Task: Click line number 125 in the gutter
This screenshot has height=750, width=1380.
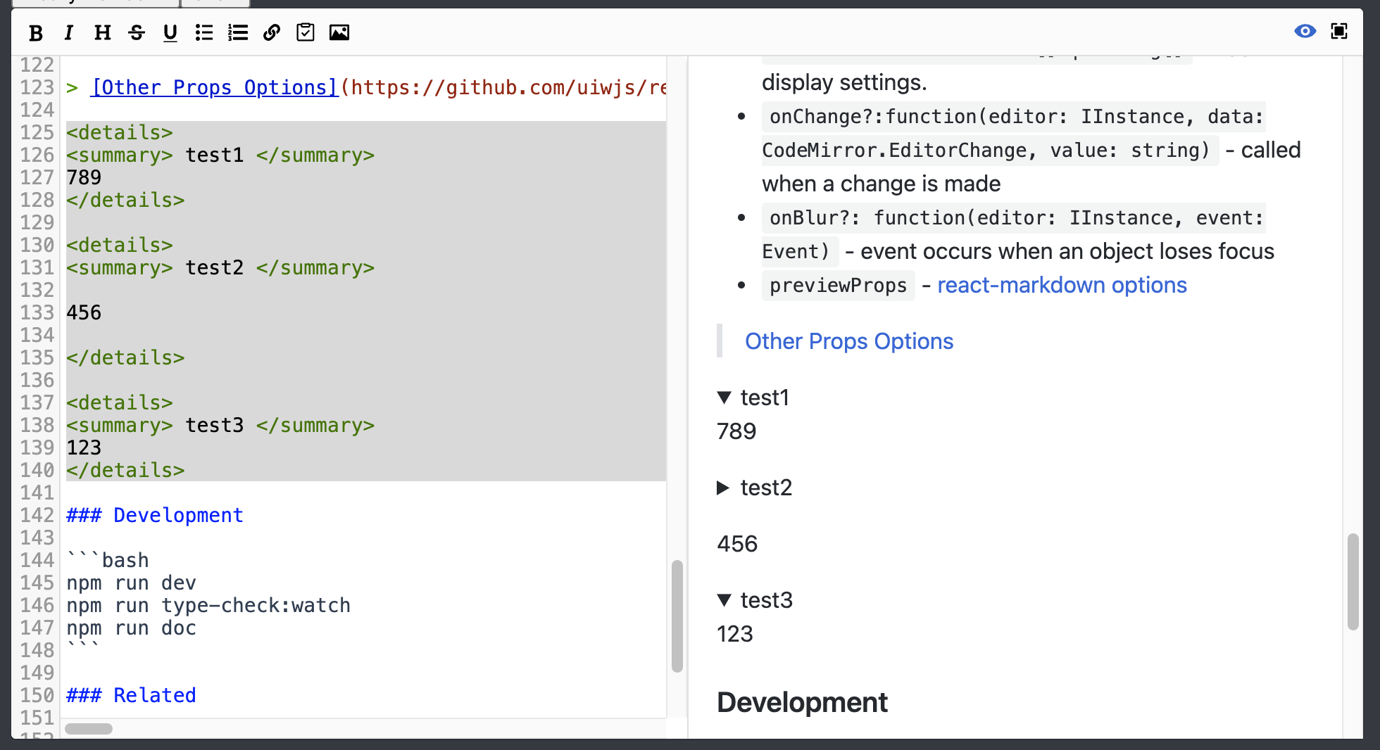Action: pyautogui.click(x=37, y=132)
